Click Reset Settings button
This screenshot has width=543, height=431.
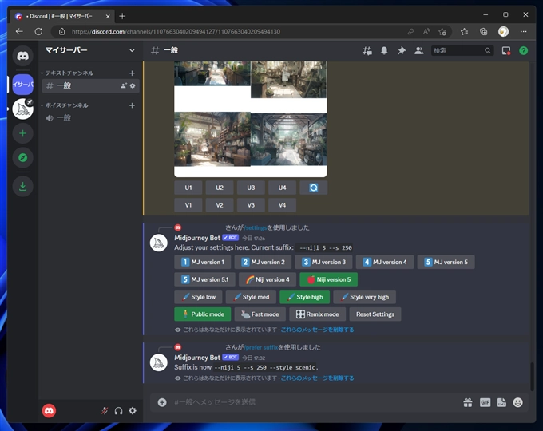pyautogui.click(x=375, y=314)
